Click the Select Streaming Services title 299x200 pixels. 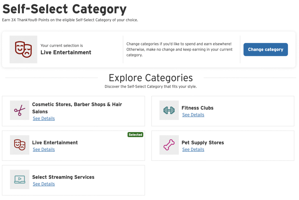[x=63, y=177]
